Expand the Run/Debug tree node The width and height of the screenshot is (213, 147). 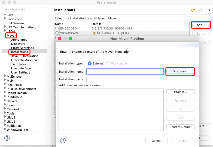point(5,97)
